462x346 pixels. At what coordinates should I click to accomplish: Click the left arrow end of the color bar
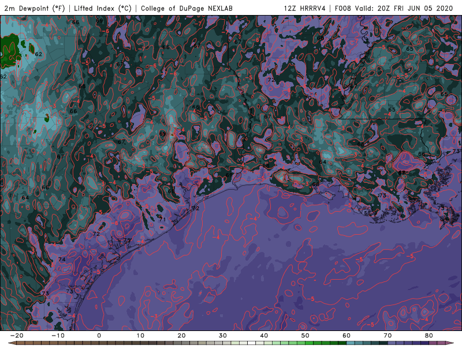[x=12, y=343]
